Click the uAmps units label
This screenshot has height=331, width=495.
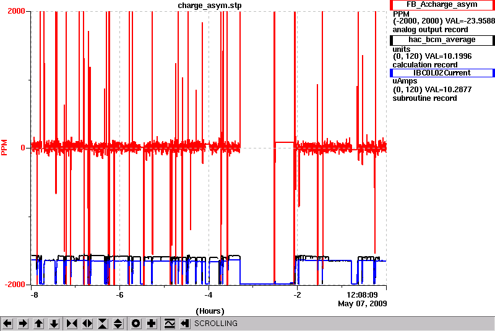pos(405,81)
